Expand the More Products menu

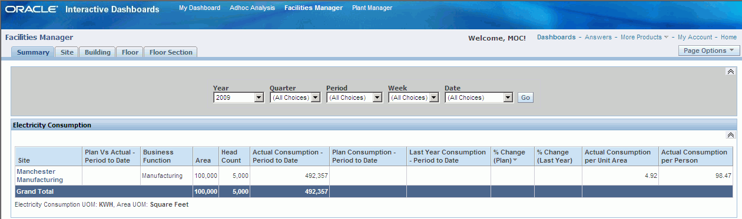(x=644, y=37)
